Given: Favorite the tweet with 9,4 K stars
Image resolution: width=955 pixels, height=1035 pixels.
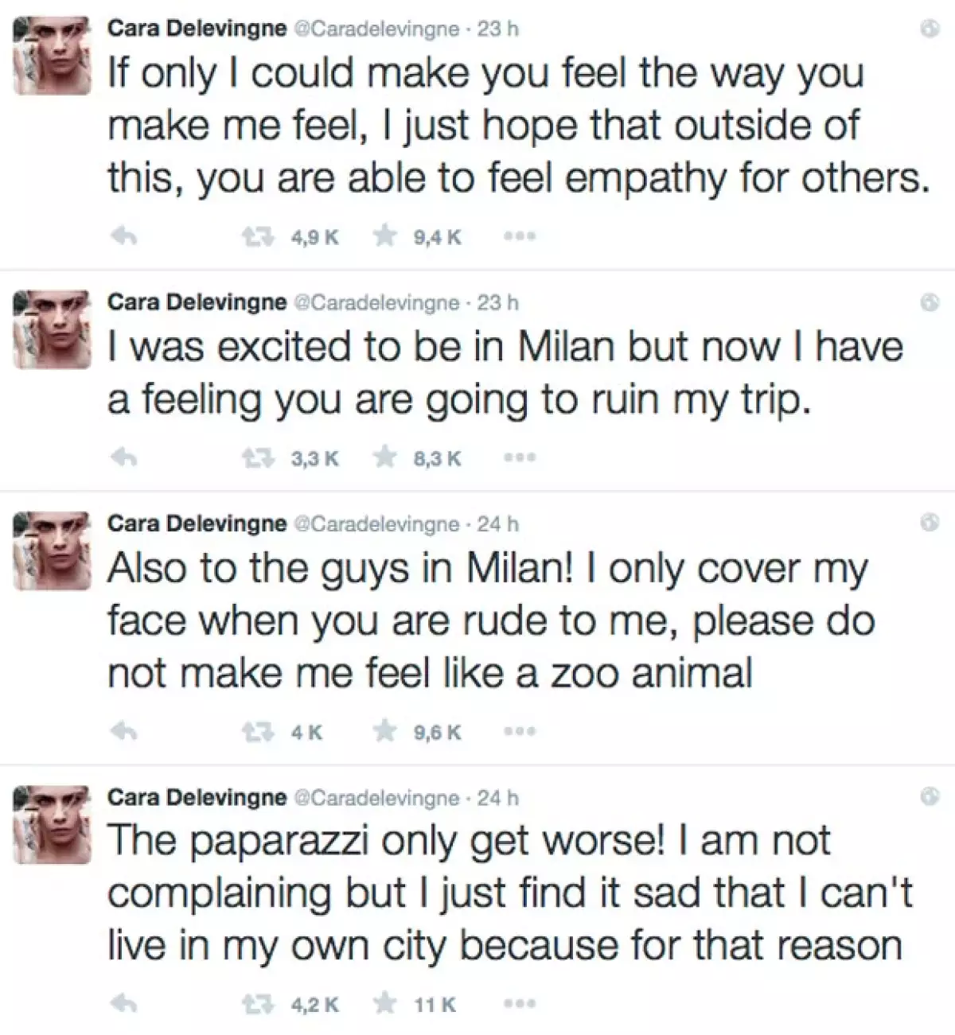Looking at the screenshot, I should [386, 236].
